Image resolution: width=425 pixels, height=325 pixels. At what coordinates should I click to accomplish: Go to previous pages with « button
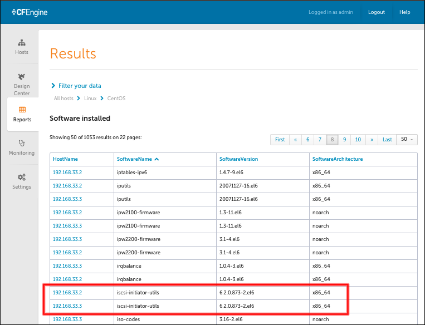coord(295,140)
